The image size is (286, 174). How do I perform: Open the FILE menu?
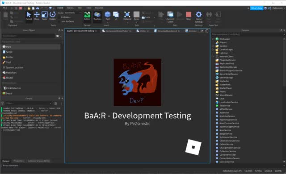pyautogui.click(x=5, y=8)
